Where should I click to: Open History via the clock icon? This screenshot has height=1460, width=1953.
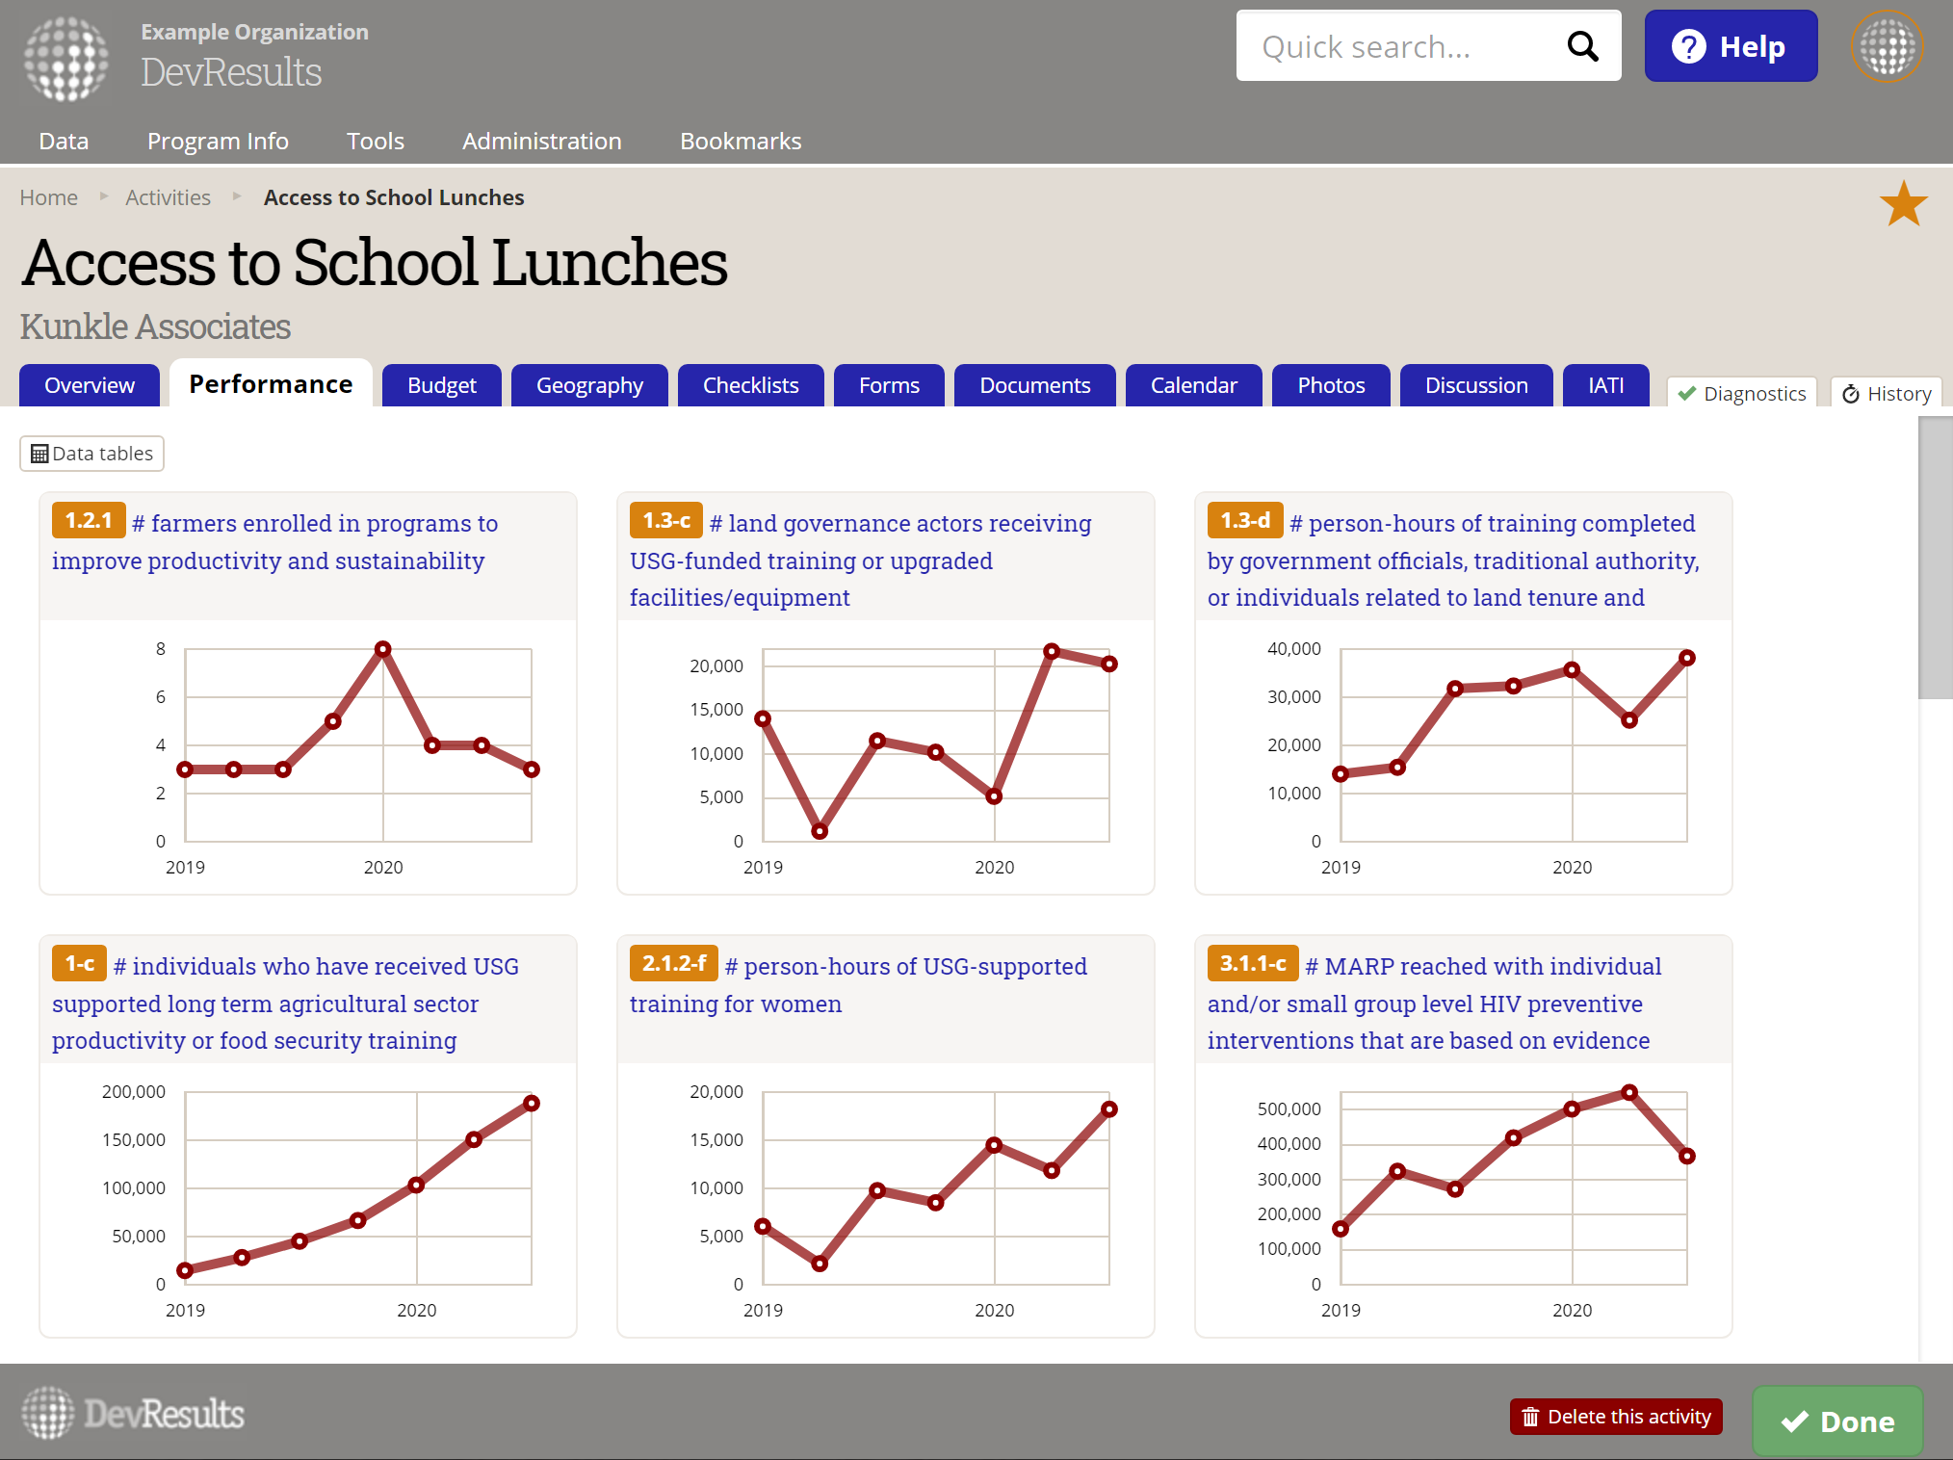[1850, 393]
